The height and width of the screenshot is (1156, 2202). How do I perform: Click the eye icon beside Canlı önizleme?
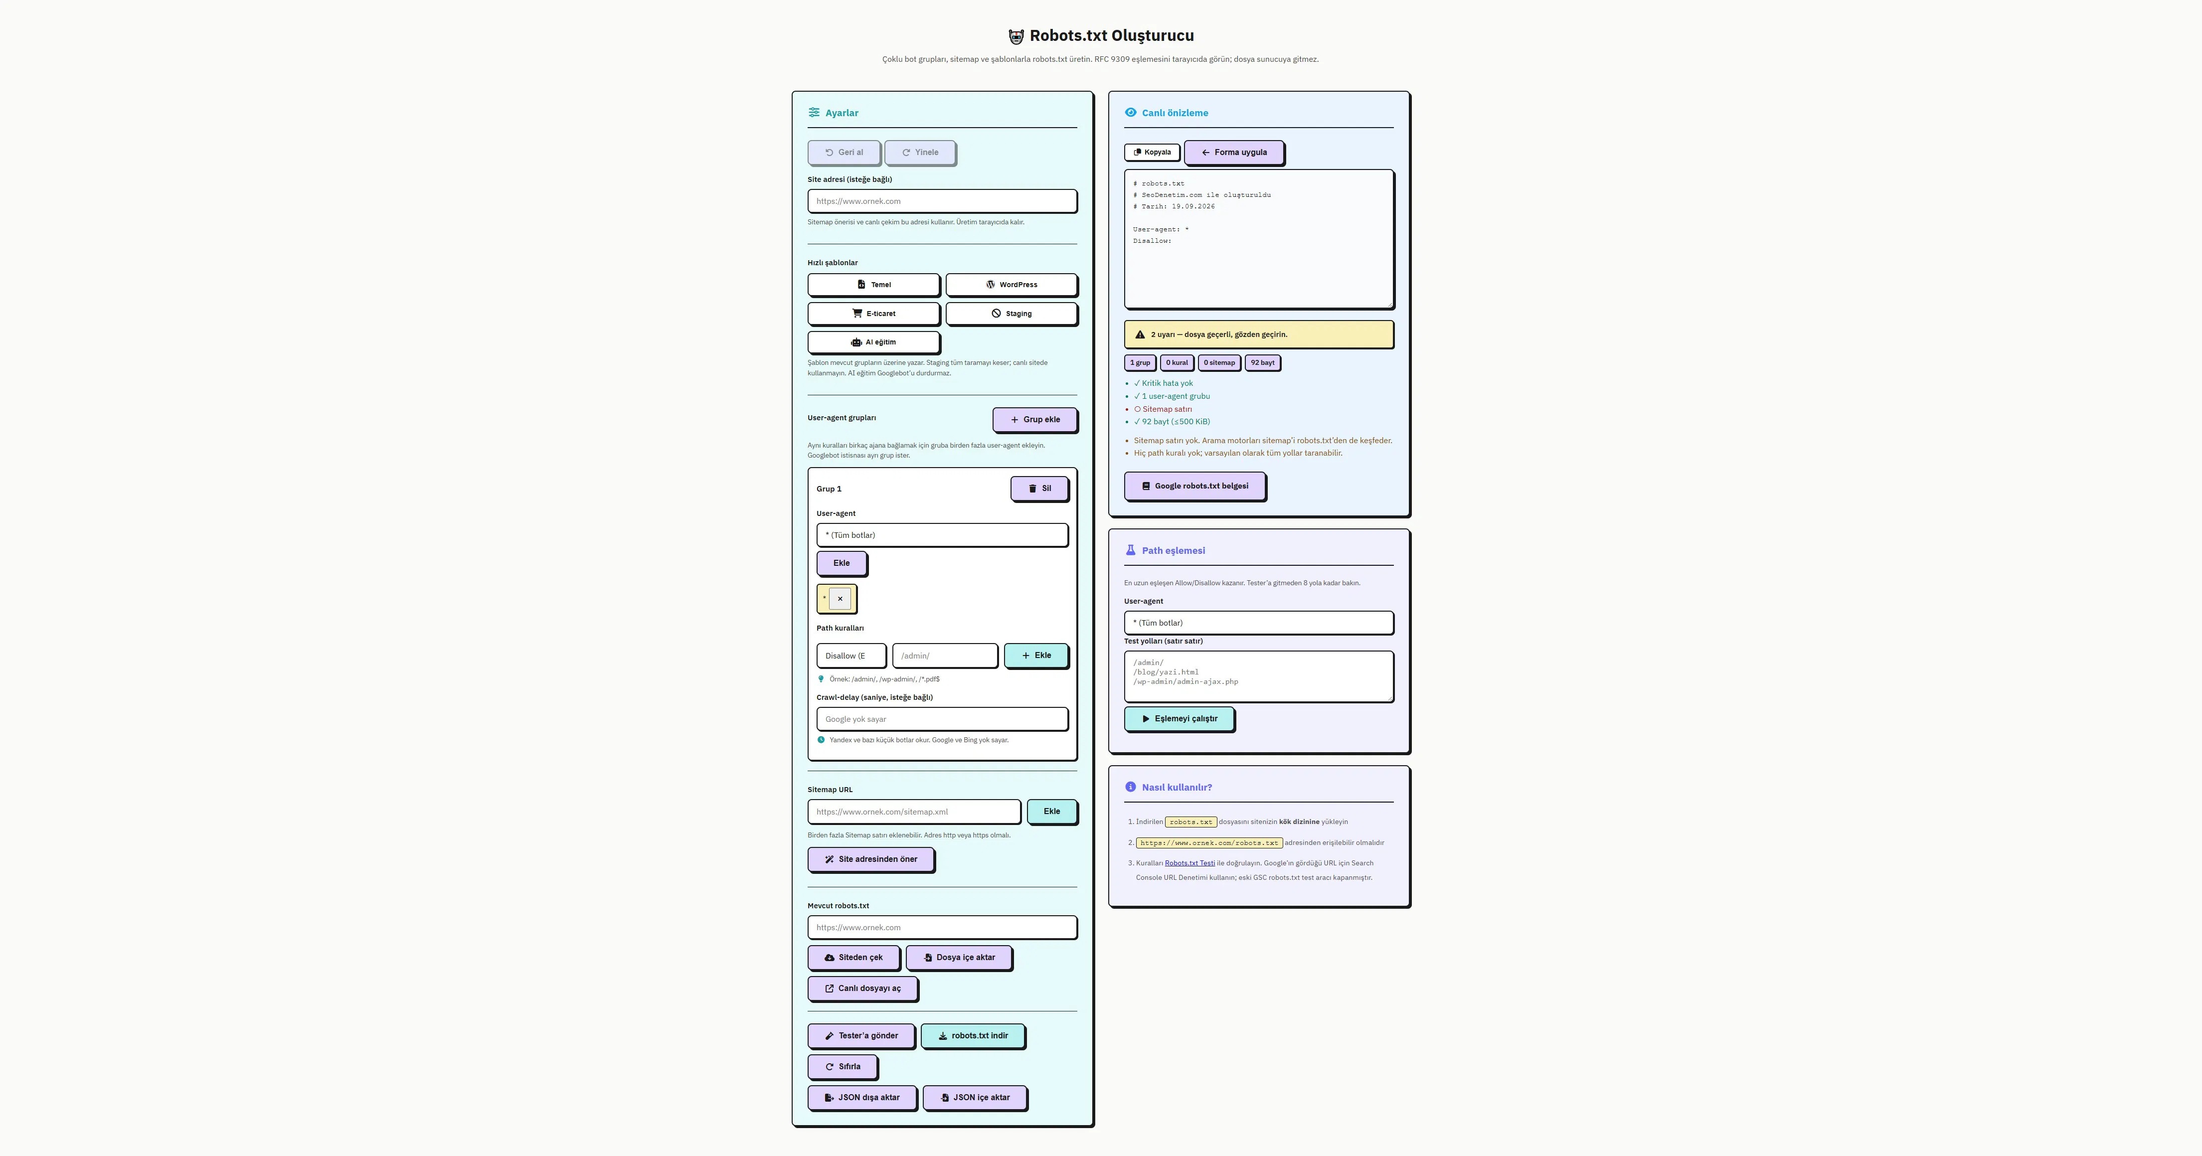[x=1130, y=112]
